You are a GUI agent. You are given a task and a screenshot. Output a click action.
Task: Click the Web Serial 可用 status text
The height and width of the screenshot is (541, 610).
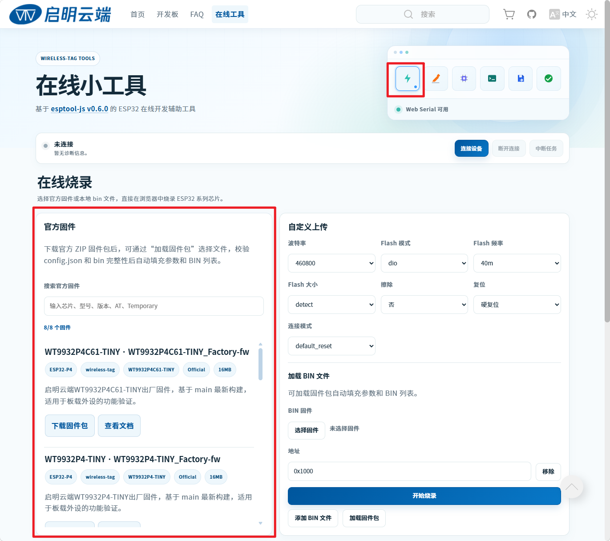427,109
